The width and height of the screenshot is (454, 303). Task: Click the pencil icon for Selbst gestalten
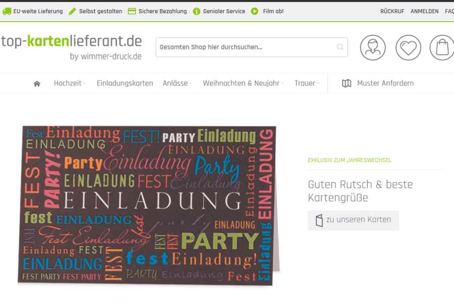pos(72,11)
